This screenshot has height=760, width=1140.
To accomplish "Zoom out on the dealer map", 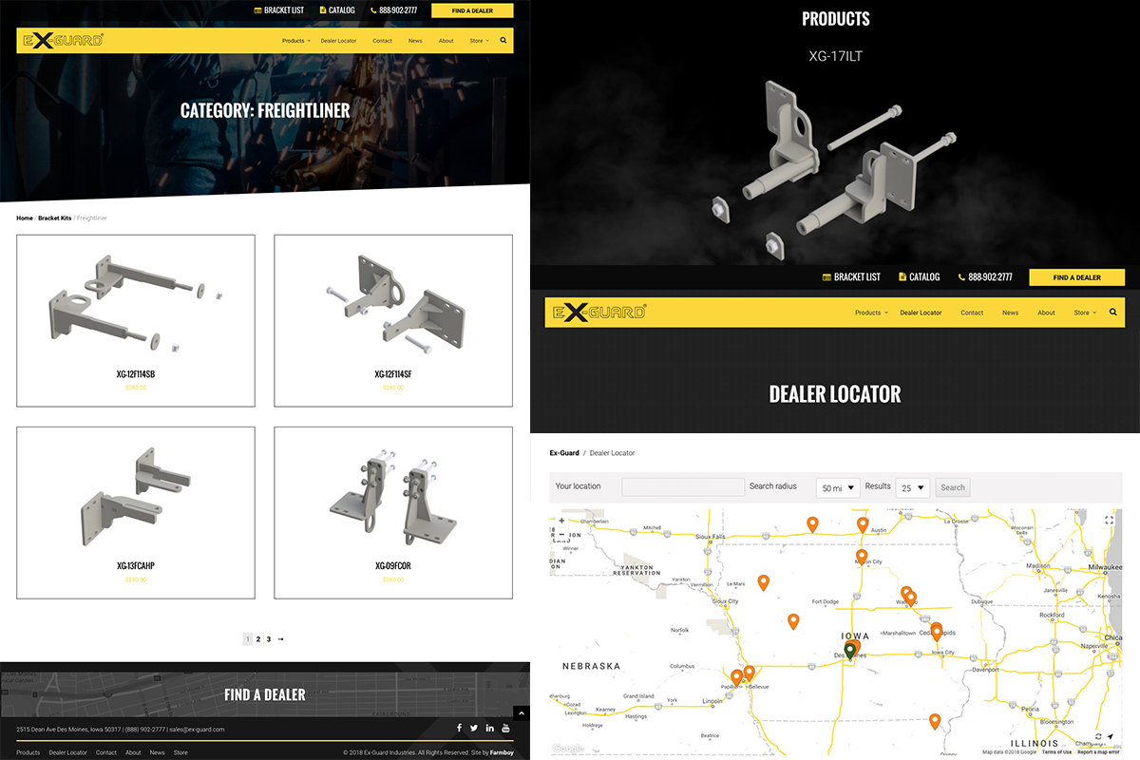I will (x=561, y=535).
